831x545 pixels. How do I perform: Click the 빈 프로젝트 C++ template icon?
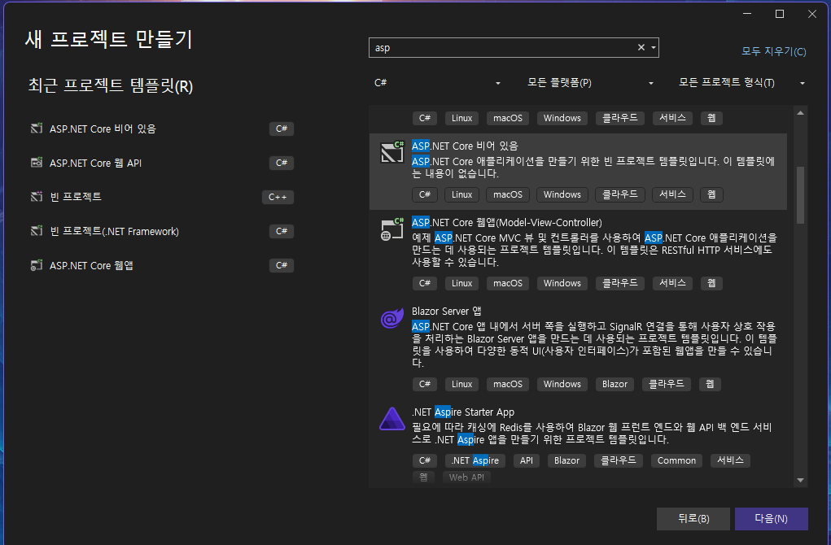[36, 197]
